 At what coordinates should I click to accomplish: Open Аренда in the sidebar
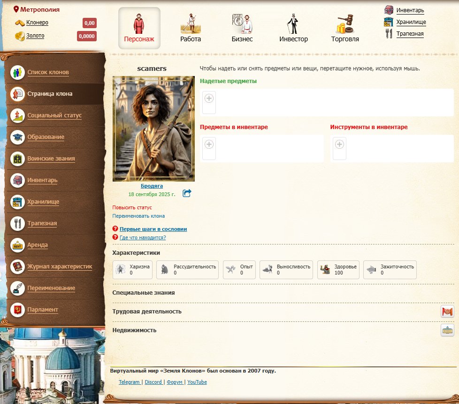pyautogui.click(x=38, y=245)
